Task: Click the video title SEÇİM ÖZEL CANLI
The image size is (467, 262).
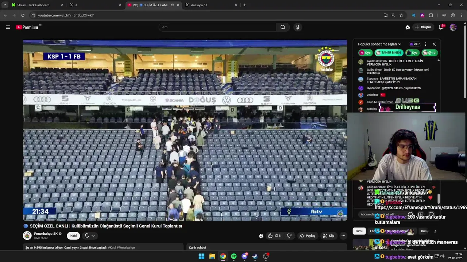Action: click(106, 226)
